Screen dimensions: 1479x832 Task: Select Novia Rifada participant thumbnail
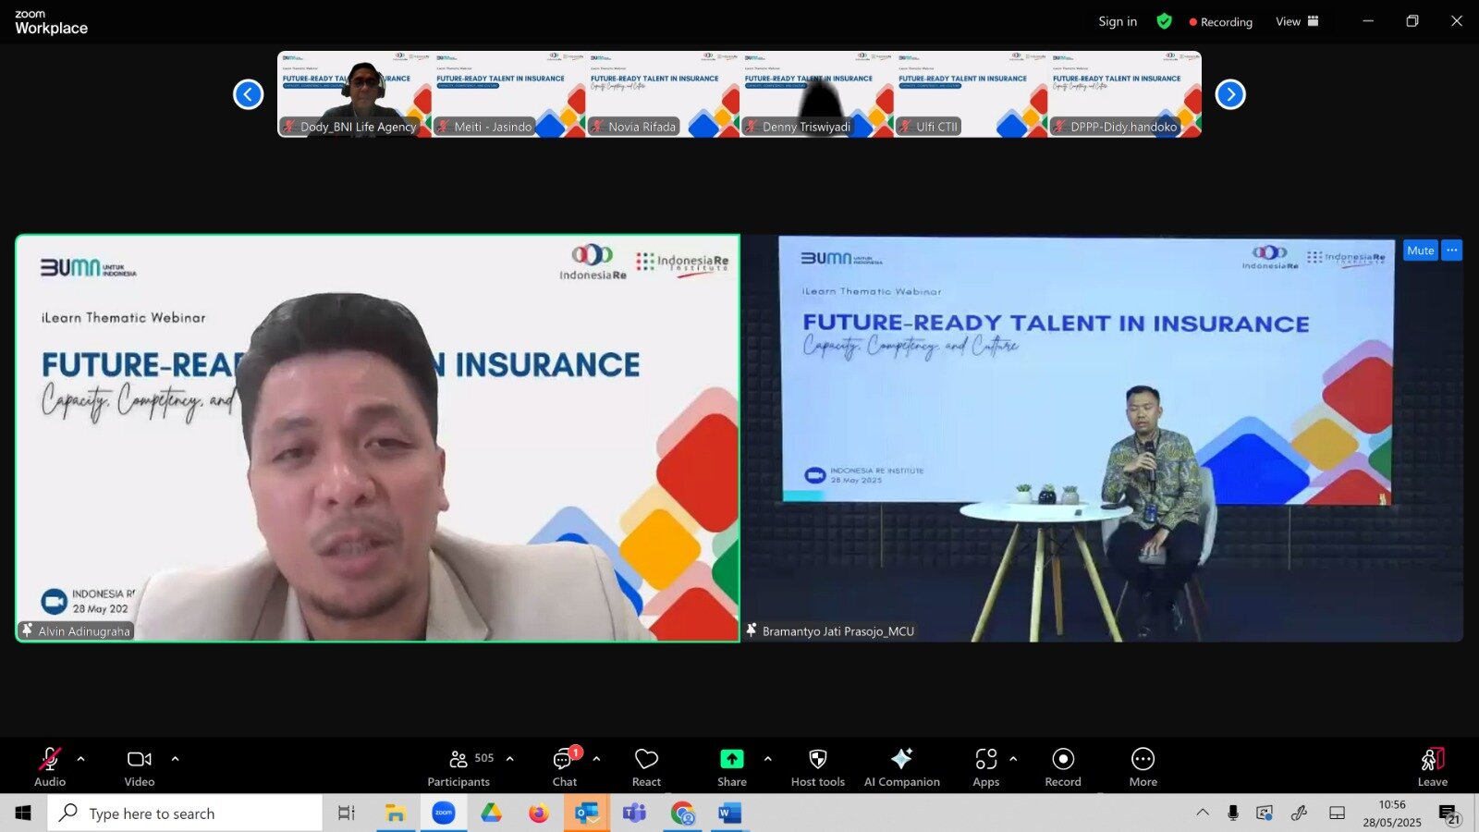tap(663, 94)
